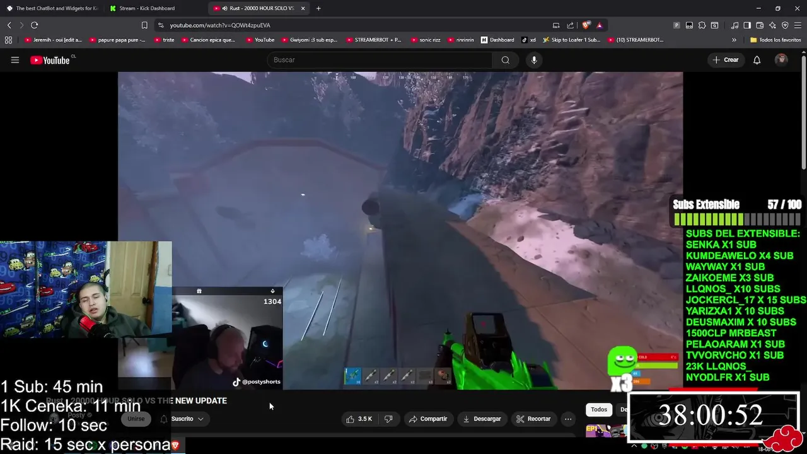Open the Brave Wallet icon
The width and height of the screenshot is (807, 454).
point(760,25)
